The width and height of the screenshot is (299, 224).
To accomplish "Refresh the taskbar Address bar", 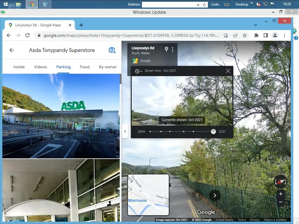I will click(x=204, y=5).
